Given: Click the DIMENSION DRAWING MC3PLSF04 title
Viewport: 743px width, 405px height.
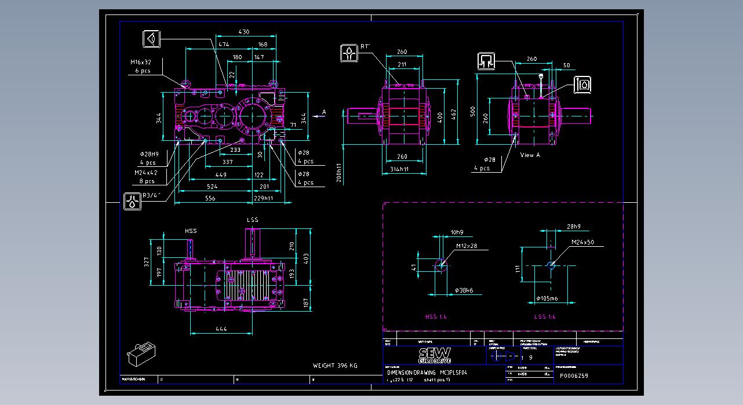Looking at the screenshot, I should coord(426,373).
